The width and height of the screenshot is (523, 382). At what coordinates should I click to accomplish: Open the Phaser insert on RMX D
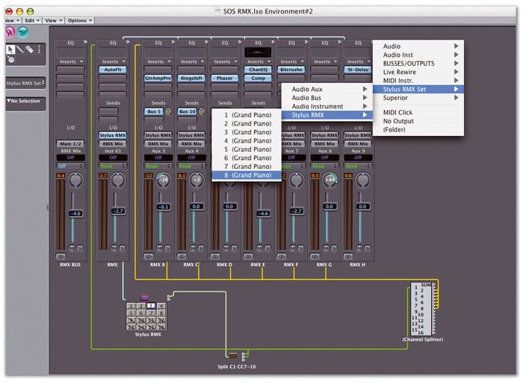click(x=224, y=78)
